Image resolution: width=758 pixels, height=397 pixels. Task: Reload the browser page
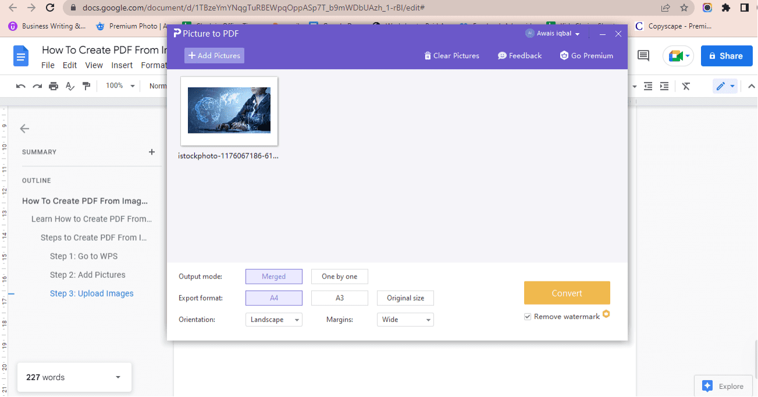(50, 8)
